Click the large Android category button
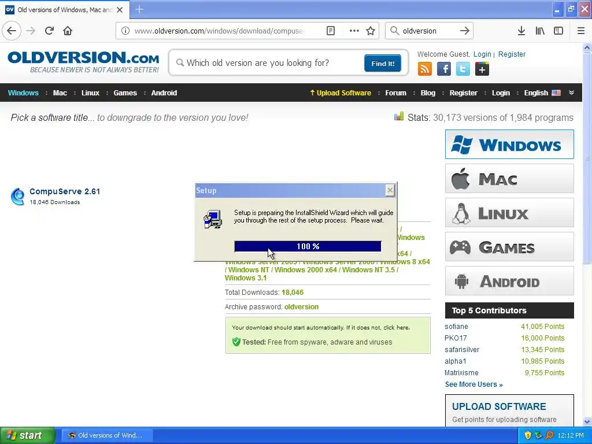 point(509,281)
